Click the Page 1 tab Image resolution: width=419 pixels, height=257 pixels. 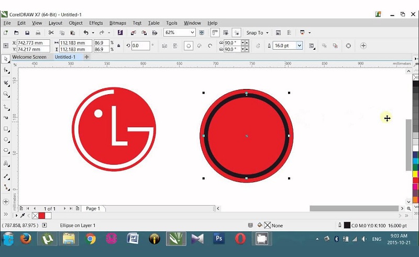tap(93, 208)
